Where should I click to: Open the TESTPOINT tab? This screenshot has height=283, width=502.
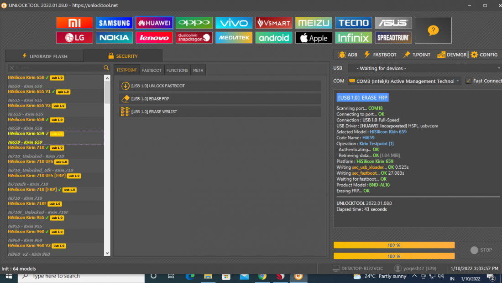126,70
